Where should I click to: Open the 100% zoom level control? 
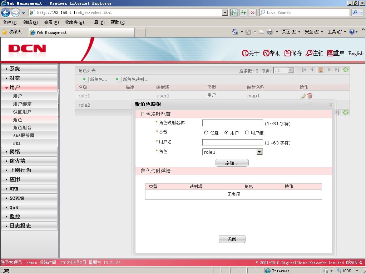(347, 271)
